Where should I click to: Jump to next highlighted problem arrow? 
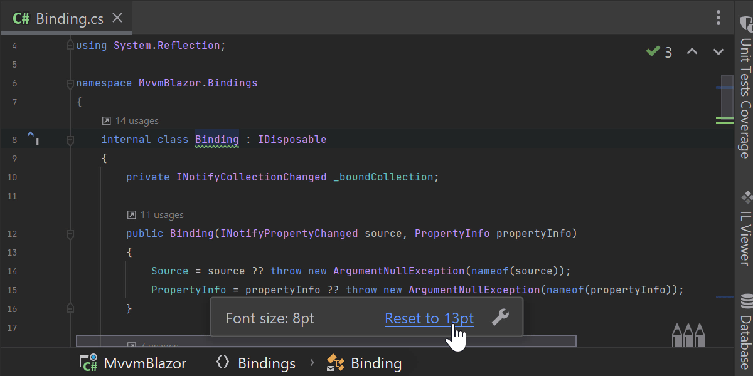[x=718, y=52]
